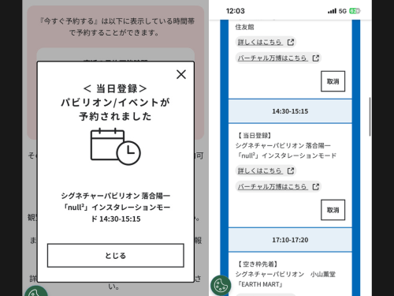This screenshot has width=394, height=296.
Task: Click the dialog heading ＜当日登録＞
Action: [115, 88]
